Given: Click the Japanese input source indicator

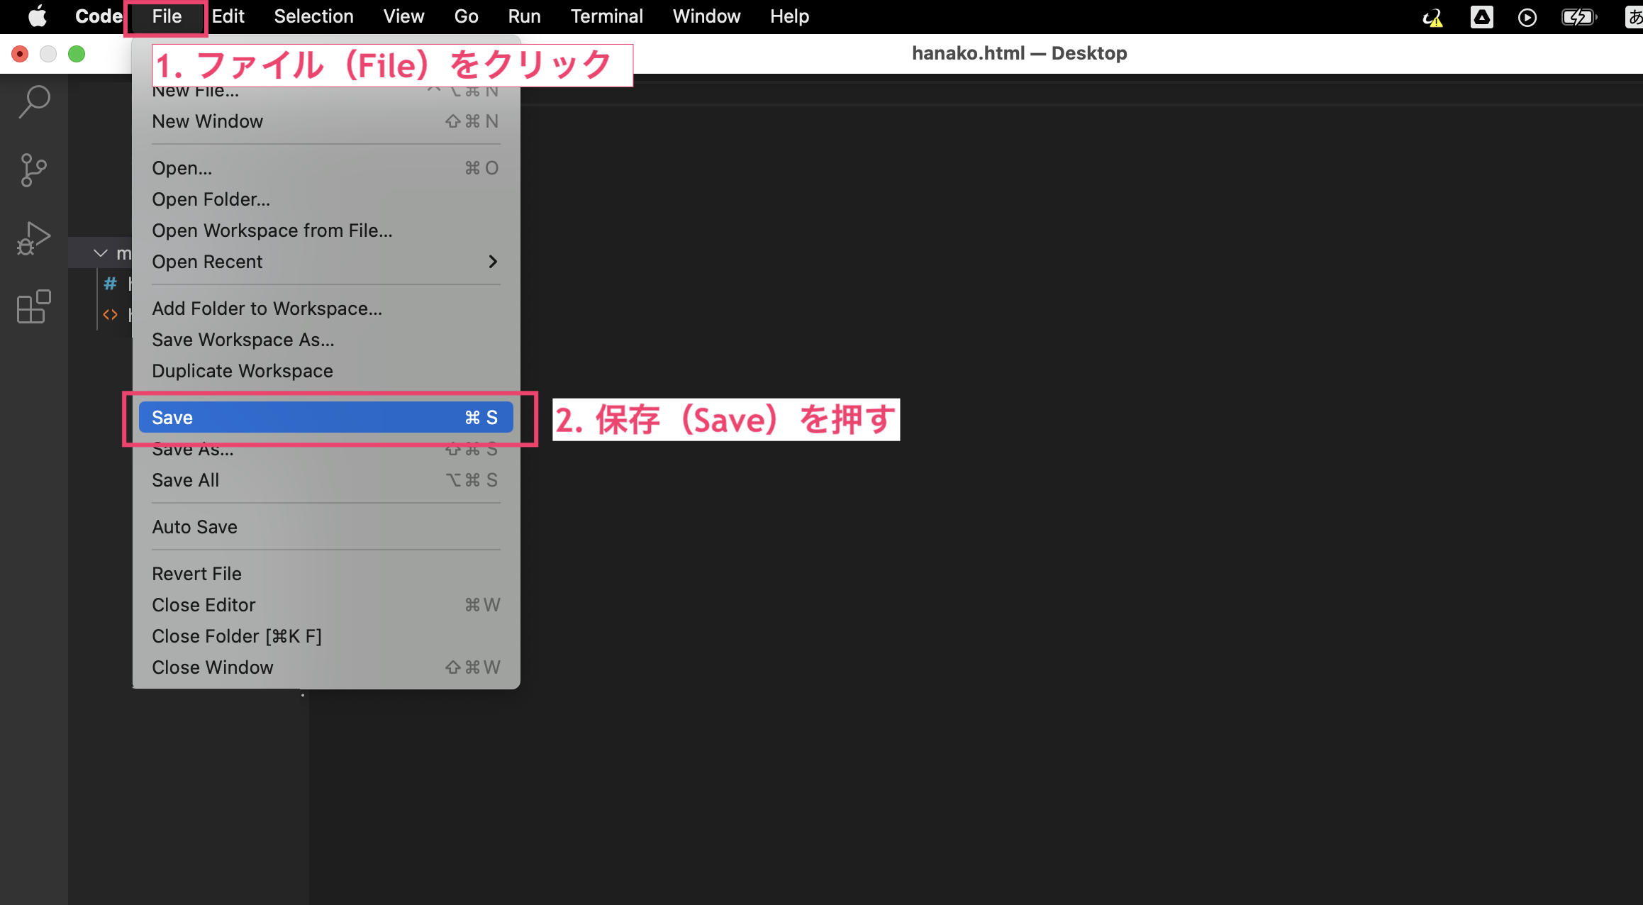Looking at the screenshot, I should [x=1634, y=17].
